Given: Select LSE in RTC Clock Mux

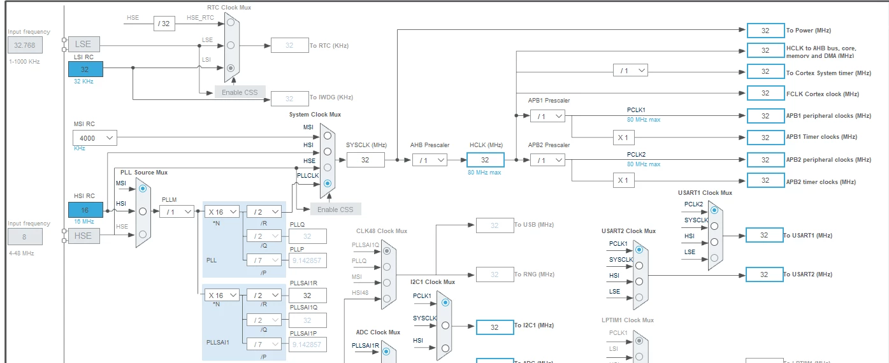Looking at the screenshot, I should (231, 45).
